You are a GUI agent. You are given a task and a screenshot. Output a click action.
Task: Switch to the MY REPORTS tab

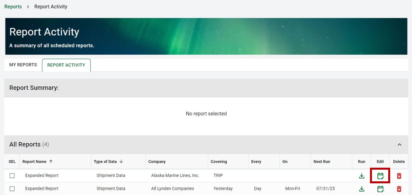click(23, 65)
